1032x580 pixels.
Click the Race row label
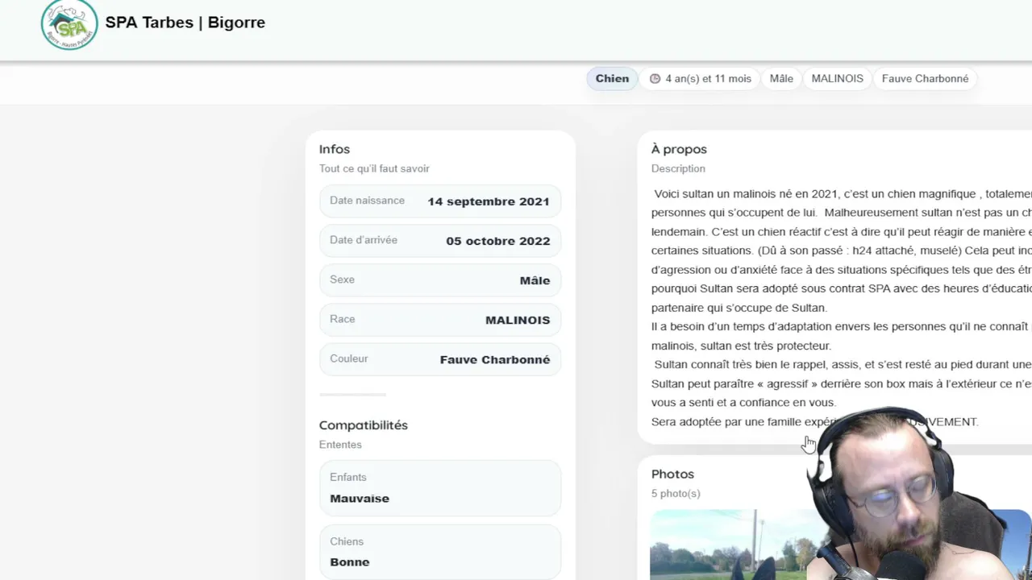[x=343, y=319]
